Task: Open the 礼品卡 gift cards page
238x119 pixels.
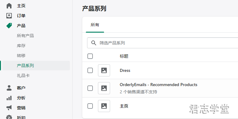Action: point(23,76)
